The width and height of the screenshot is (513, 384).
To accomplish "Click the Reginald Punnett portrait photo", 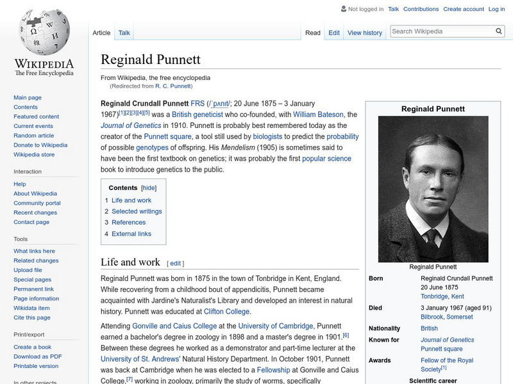I will pos(433,189).
